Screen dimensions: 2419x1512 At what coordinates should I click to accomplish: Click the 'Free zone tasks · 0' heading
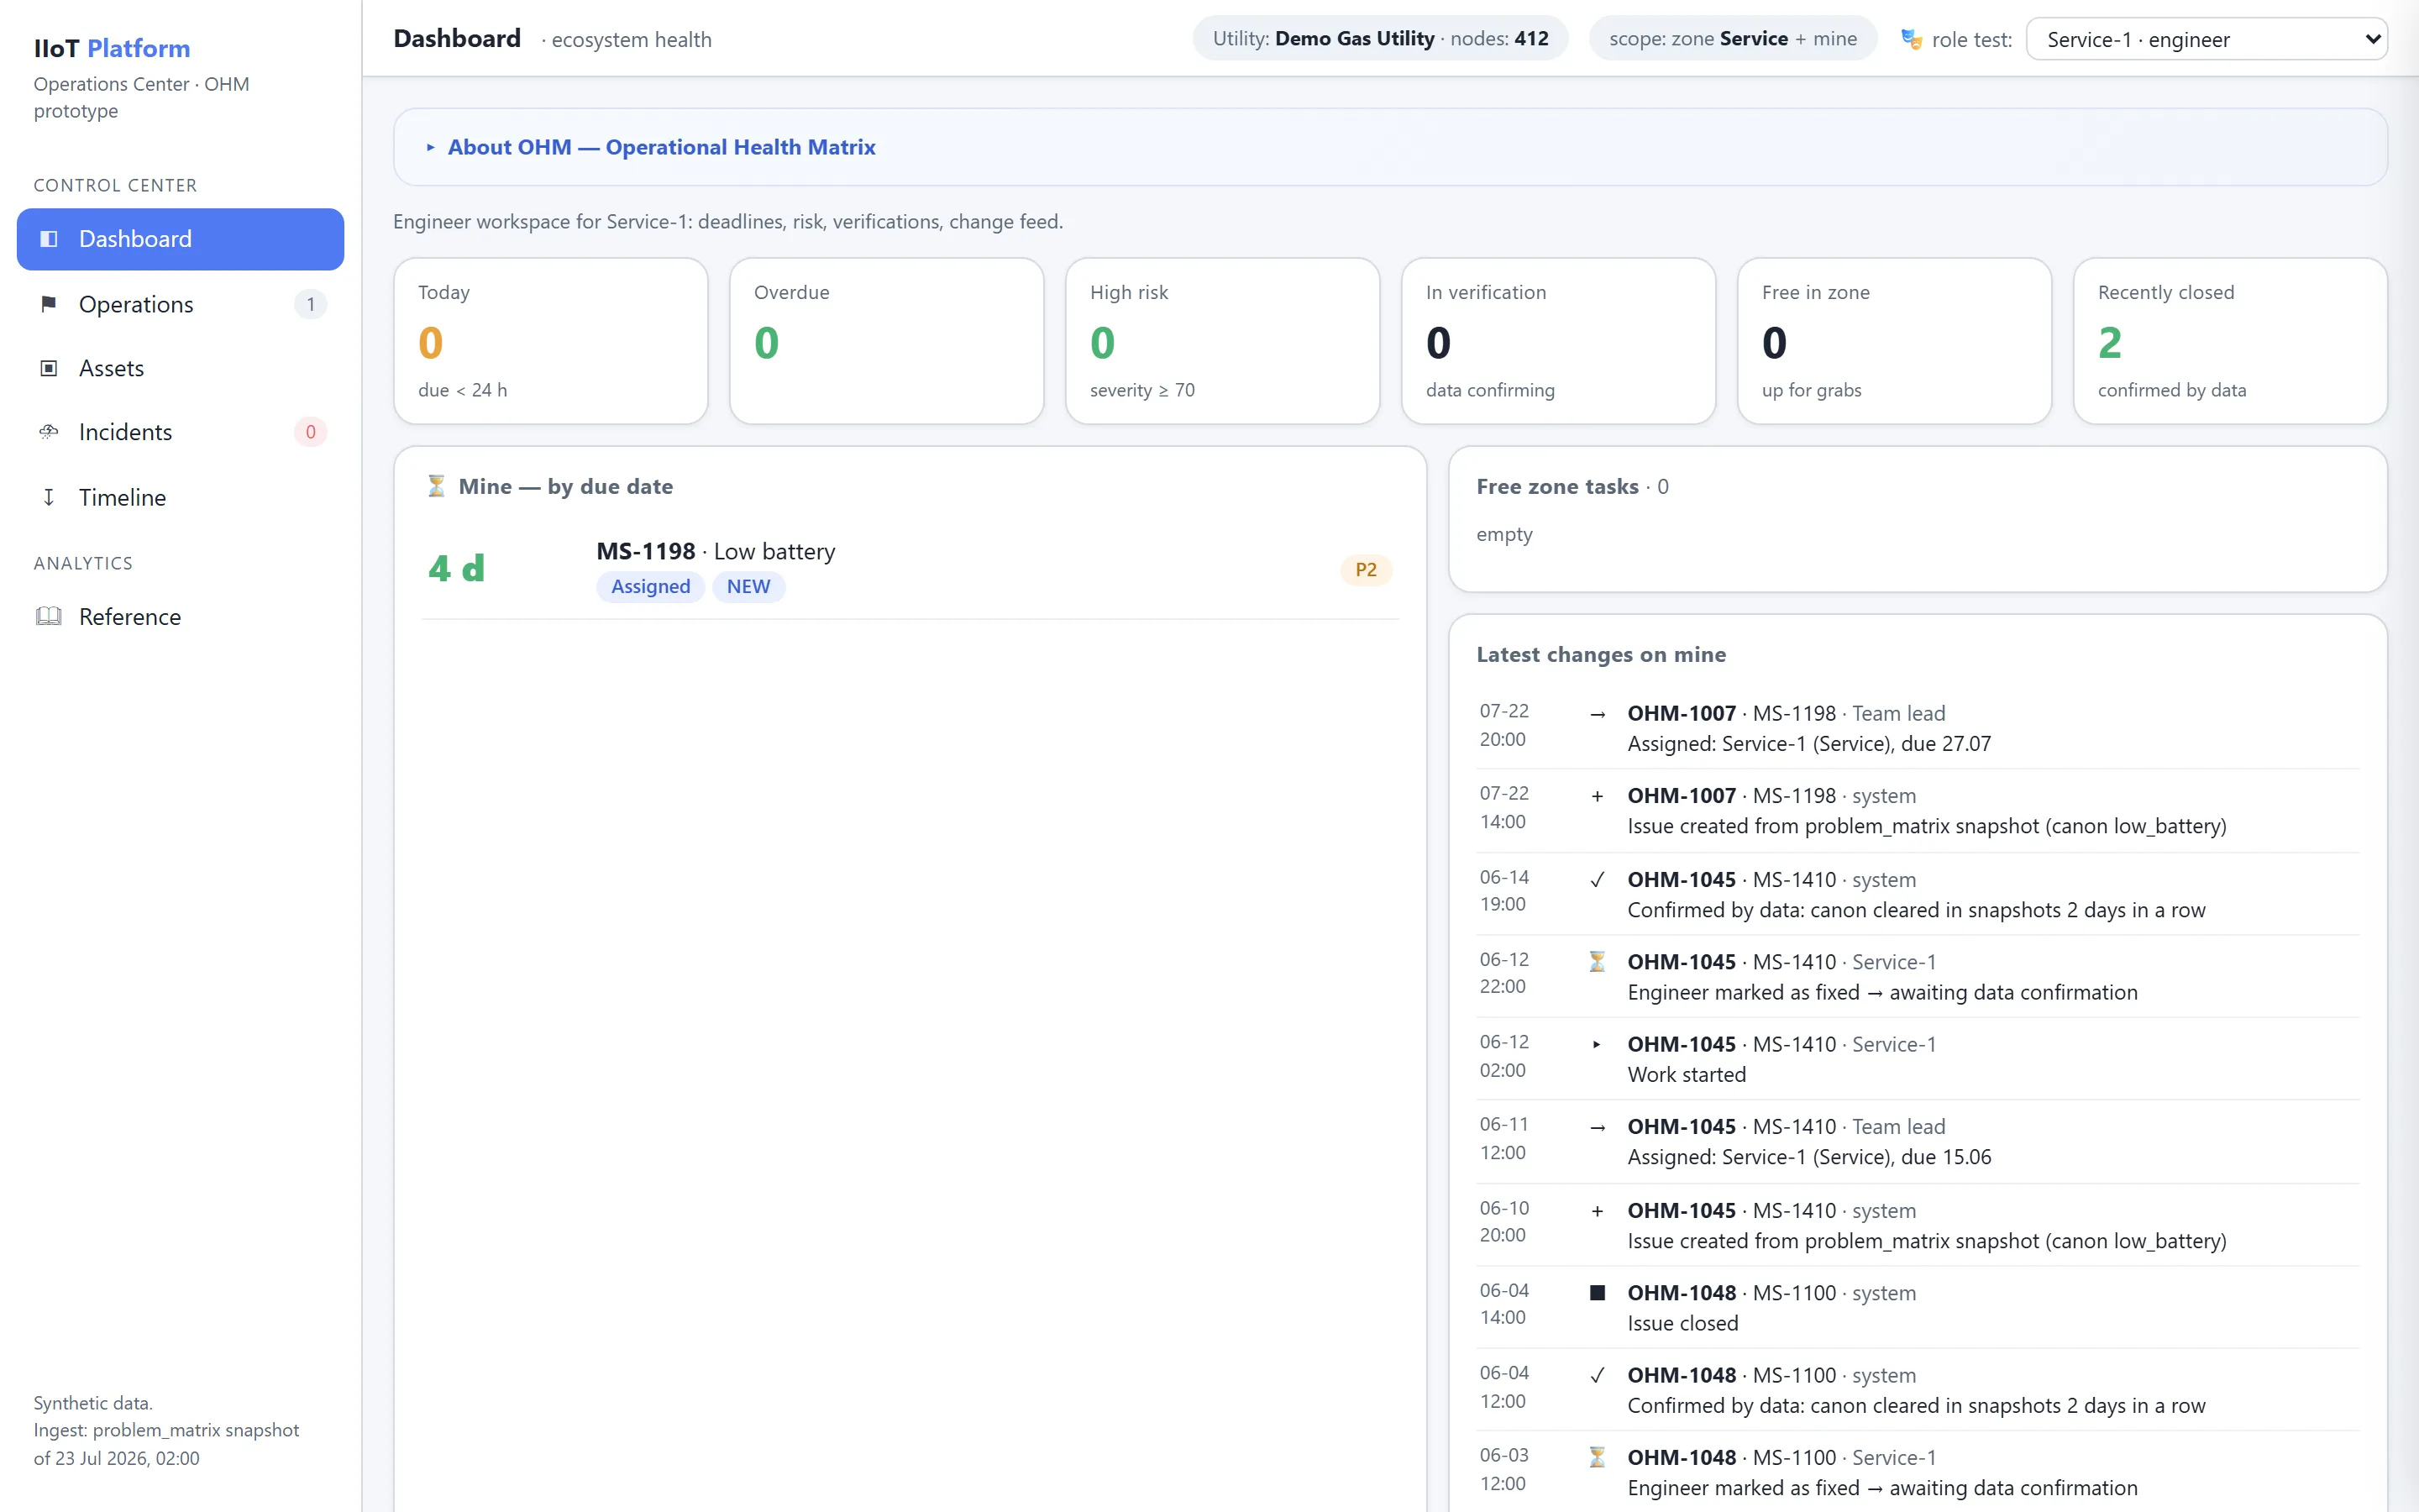pos(1572,487)
